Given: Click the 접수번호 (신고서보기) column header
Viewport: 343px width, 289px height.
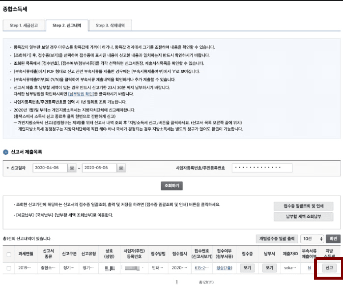Looking at the screenshot, I should (x=201, y=254).
